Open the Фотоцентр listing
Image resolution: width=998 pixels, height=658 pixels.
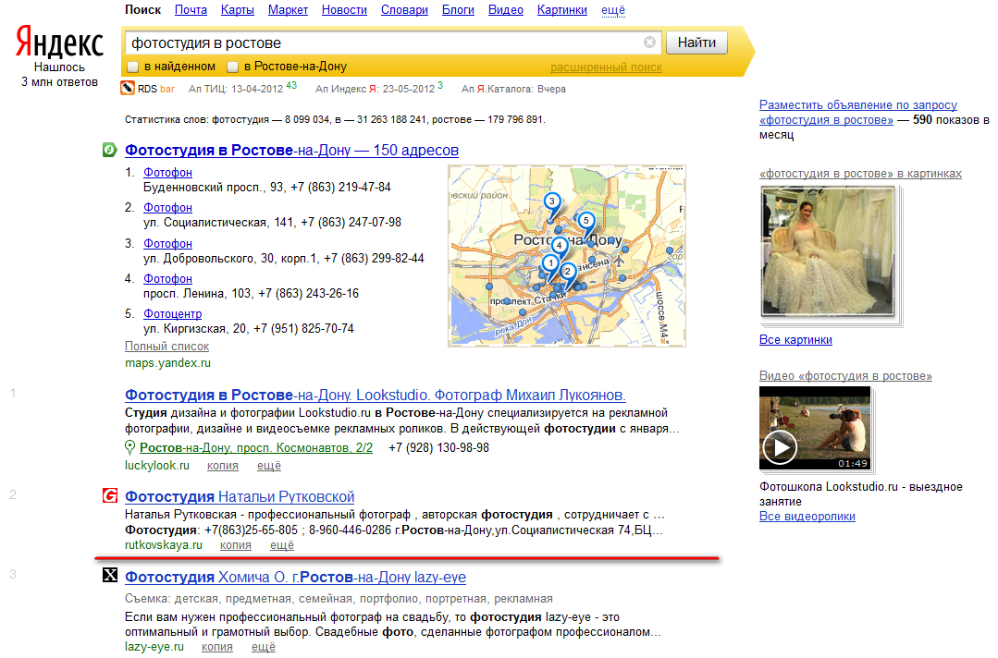click(172, 314)
